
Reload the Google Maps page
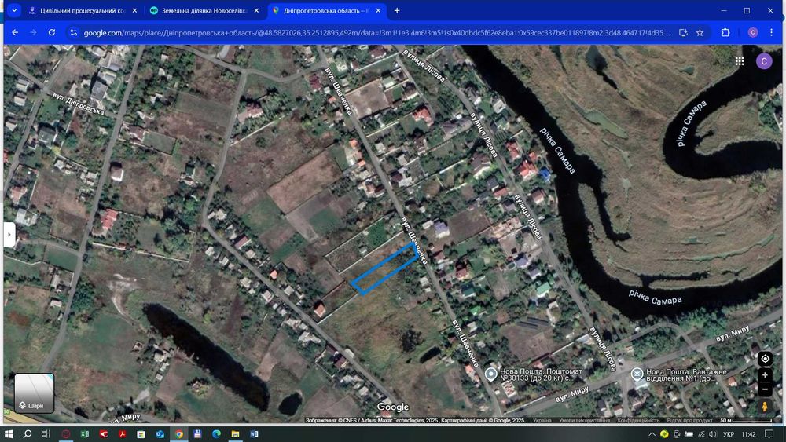tap(52, 32)
